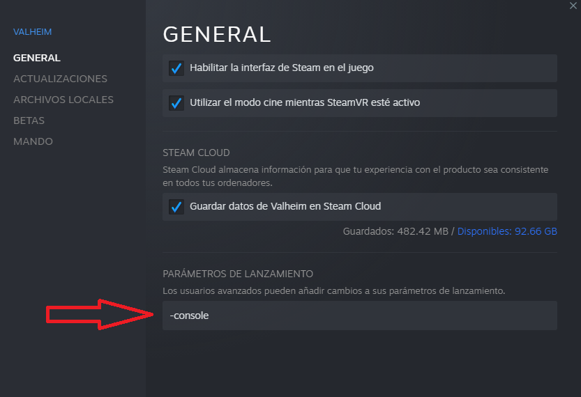The height and width of the screenshot is (397, 581).
Task: Click the 'Guardar datos de Valheim' label text
Action: tap(285, 206)
